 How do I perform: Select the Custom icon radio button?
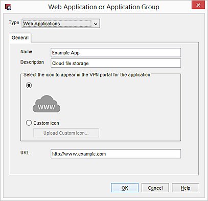(x=29, y=123)
